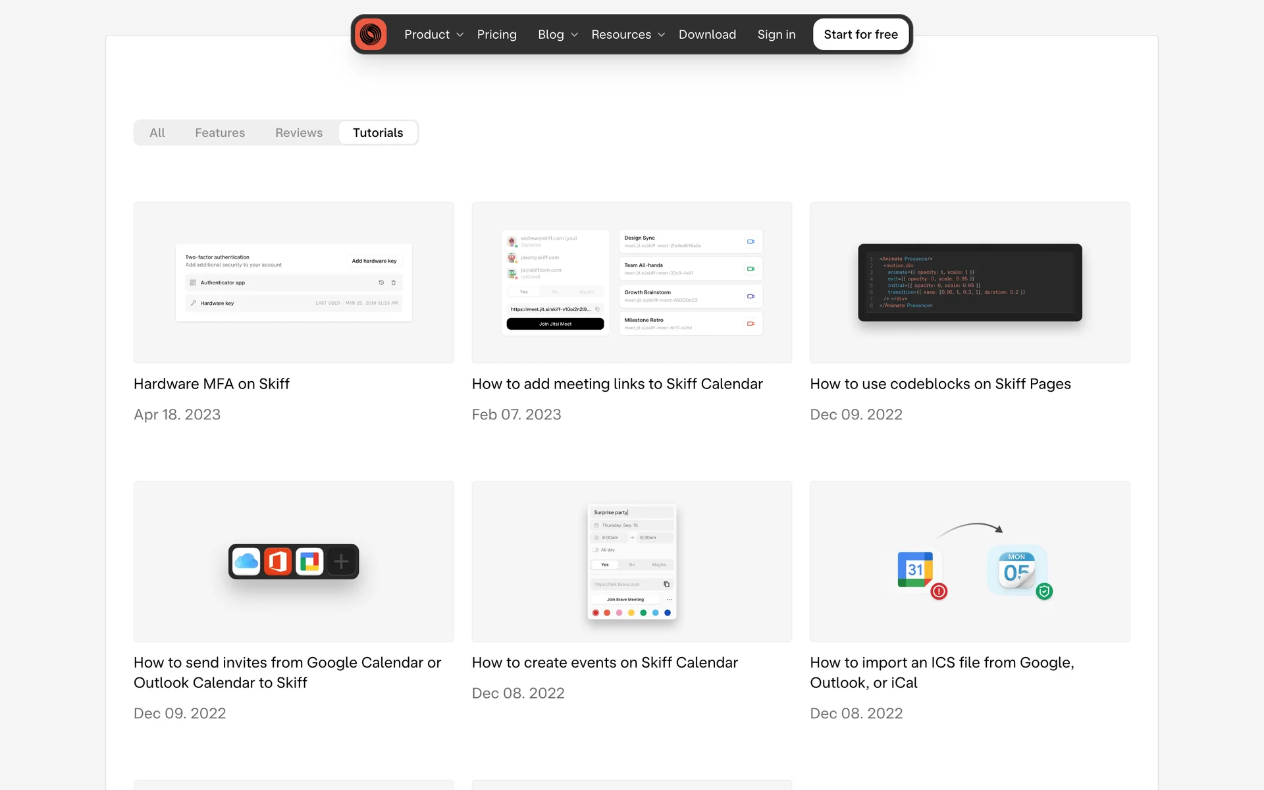Open the codeblocks tutorial thumbnail
The width and height of the screenshot is (1264, 790).
click(970, 282)
